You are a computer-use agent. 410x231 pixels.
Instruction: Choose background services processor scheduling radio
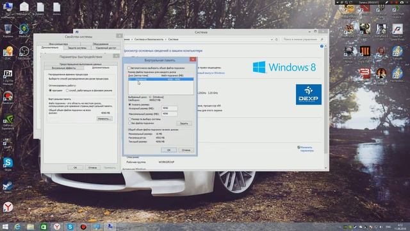coord(67,90)
